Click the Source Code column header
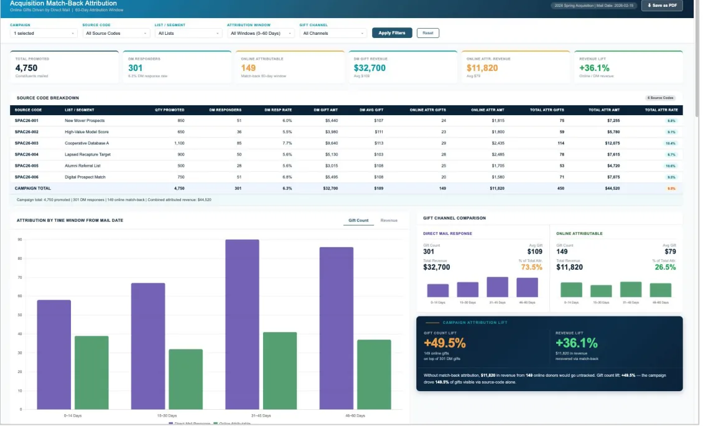The height and width of the screenshot is (426, 703). pos(28,110)
